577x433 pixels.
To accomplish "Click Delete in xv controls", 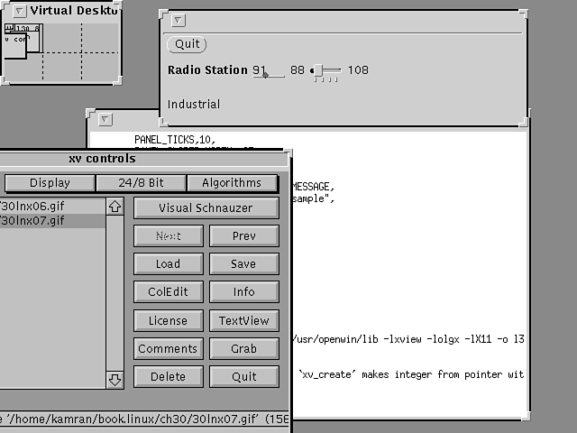I will point(168,376).
